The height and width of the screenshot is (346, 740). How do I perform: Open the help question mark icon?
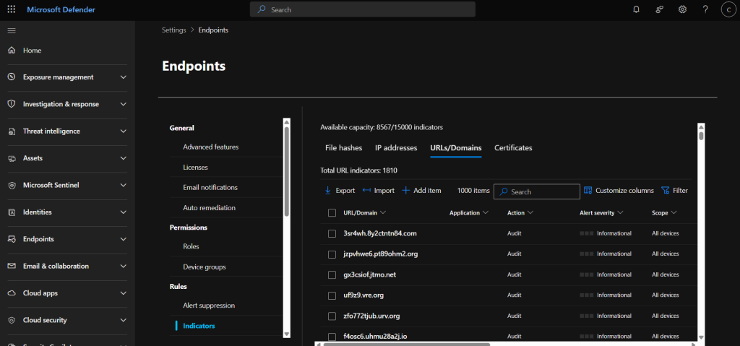tap(705, 9)
